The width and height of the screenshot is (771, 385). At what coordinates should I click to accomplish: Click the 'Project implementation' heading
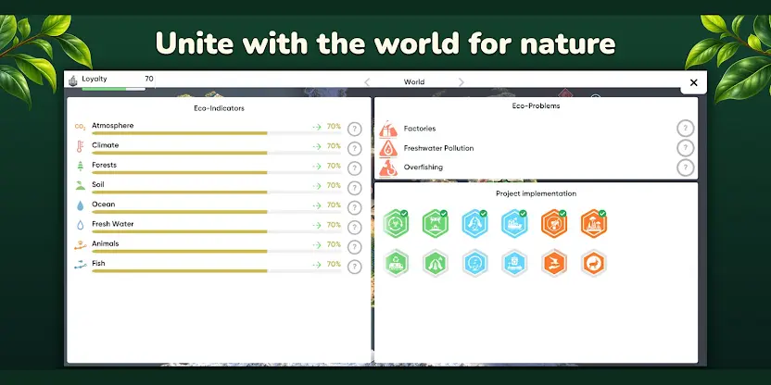click(x=536, y=193)
